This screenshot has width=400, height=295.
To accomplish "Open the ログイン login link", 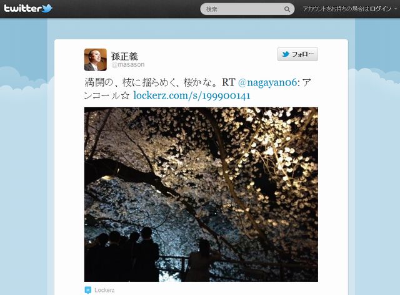I will click(x=381, y=9).
